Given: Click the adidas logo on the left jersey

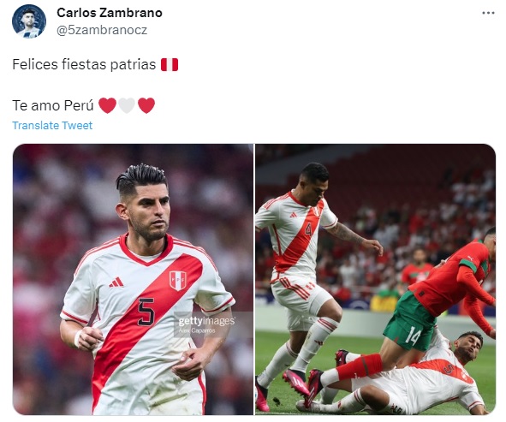Looking at the screenshot, I should 116,282.
